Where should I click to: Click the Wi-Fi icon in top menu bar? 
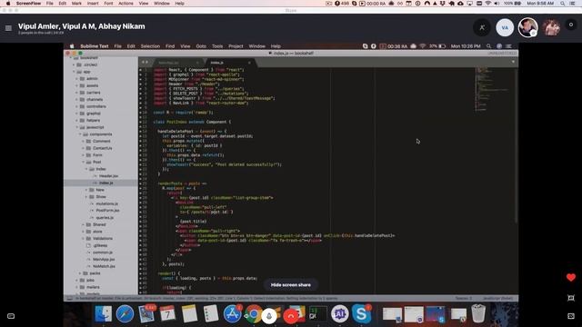coord(488,4)
